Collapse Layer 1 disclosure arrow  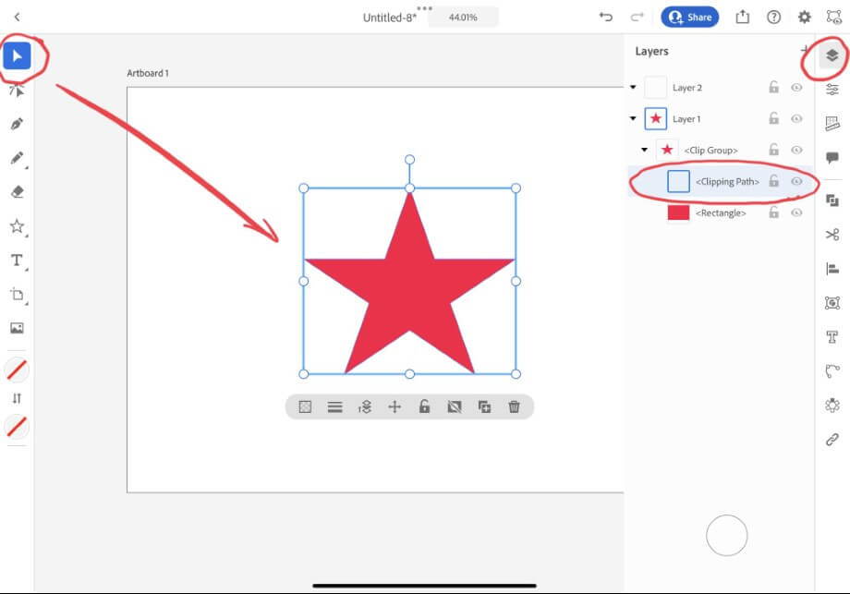(x=633, y=118)
